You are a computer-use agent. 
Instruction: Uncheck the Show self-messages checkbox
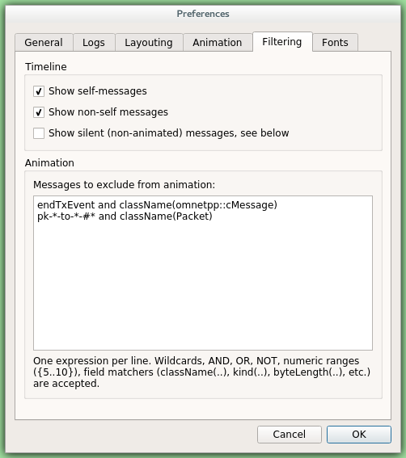click(39, 91)
